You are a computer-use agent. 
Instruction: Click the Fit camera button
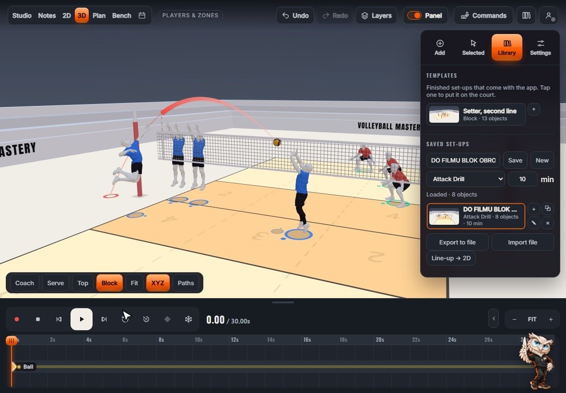click(134, 283)
